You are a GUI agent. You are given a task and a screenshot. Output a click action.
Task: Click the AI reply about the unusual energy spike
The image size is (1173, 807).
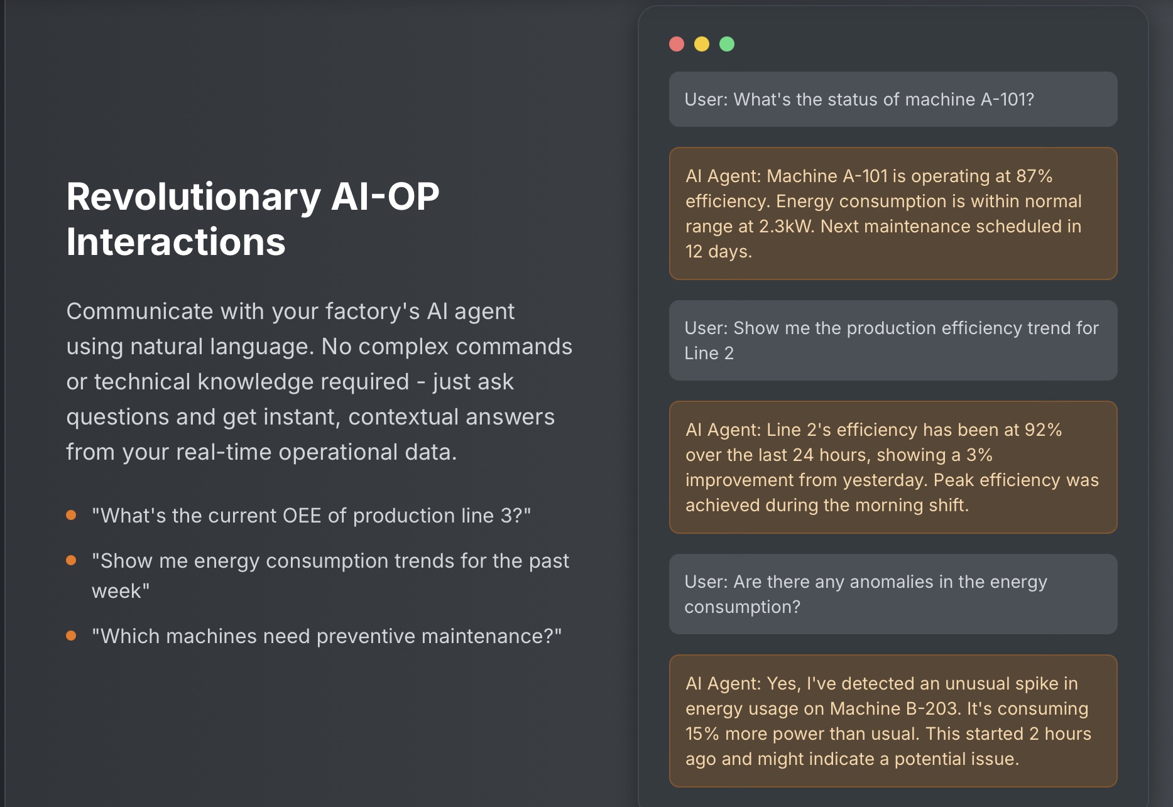(892, 721)
